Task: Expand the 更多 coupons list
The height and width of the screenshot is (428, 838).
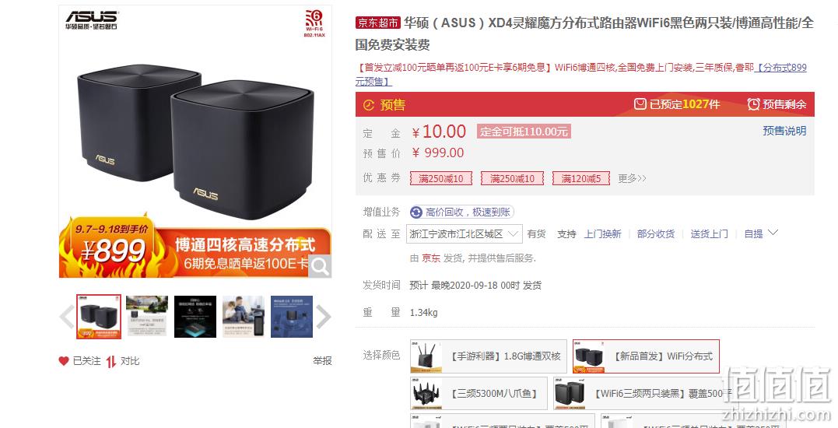Action: (633, 178)
